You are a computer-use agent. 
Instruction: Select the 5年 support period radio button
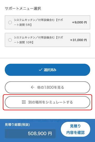[x=10, y=22]
